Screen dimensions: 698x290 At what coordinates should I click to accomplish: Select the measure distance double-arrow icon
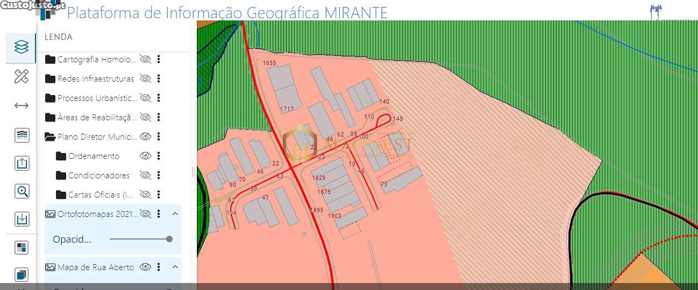tap(22, 106)
